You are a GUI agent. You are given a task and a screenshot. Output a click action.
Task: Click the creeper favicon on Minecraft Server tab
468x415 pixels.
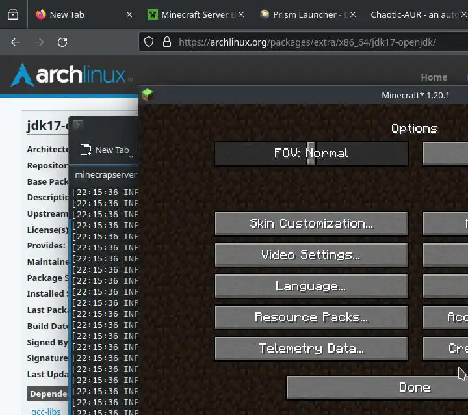click(153, 14)
